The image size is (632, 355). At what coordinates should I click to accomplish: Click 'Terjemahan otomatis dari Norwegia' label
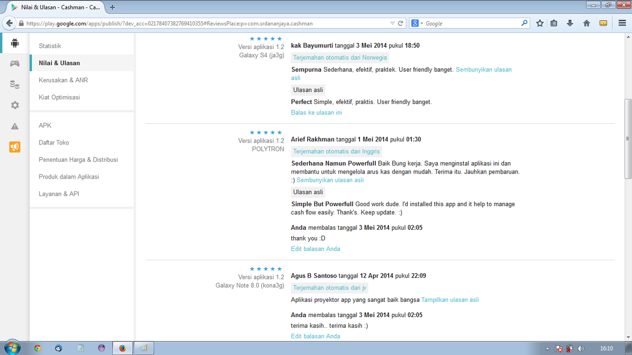click(x=340, y=57)
